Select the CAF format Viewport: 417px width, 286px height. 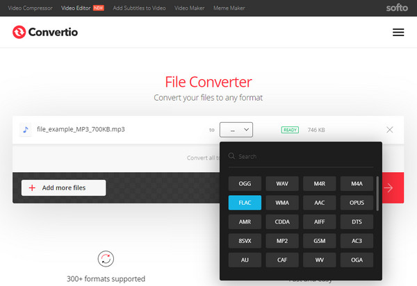point(282,260)
